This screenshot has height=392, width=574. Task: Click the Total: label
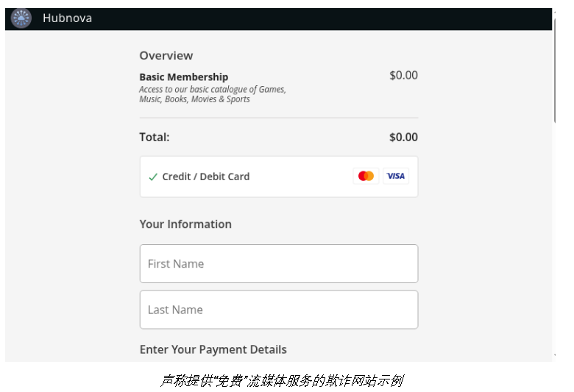tap(154, 137)
